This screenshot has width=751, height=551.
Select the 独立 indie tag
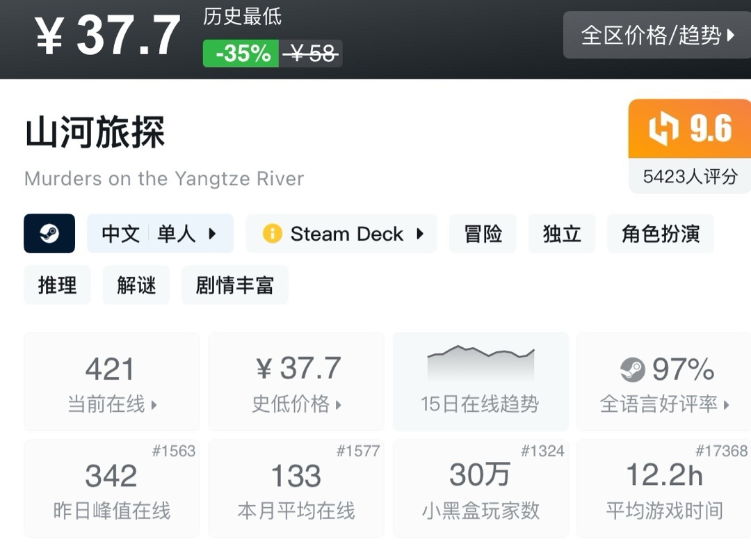coord(562,234)
